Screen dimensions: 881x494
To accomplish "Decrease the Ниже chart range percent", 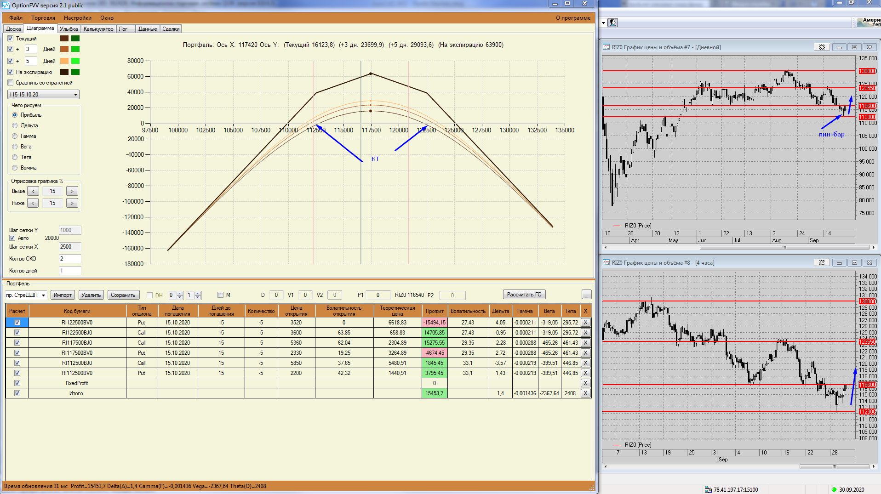I will 33,203.
